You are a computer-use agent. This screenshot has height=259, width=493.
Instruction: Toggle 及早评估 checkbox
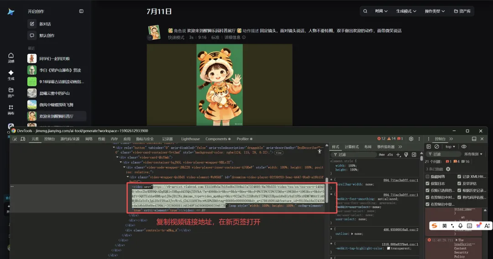pos(459,184)
